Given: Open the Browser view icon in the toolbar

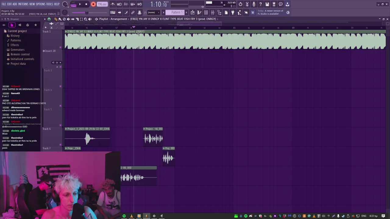Looking at the screenshot, I should [219, 12].
